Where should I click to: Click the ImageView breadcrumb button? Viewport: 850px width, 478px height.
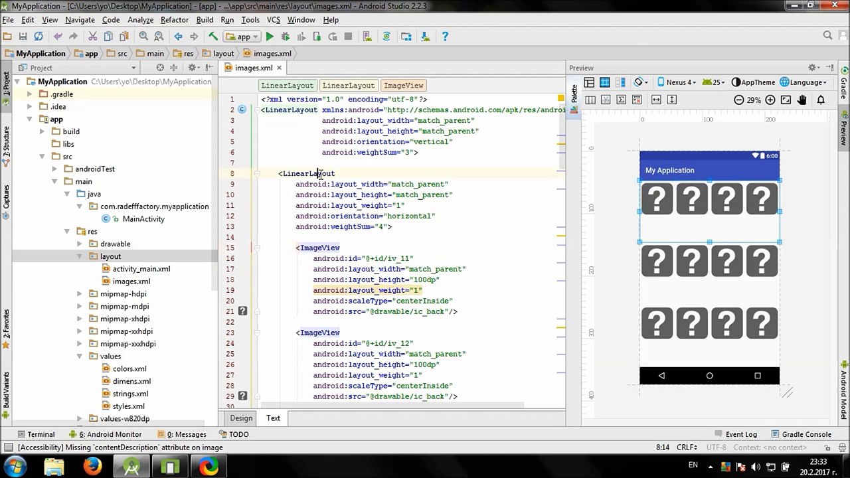point(404,86)
